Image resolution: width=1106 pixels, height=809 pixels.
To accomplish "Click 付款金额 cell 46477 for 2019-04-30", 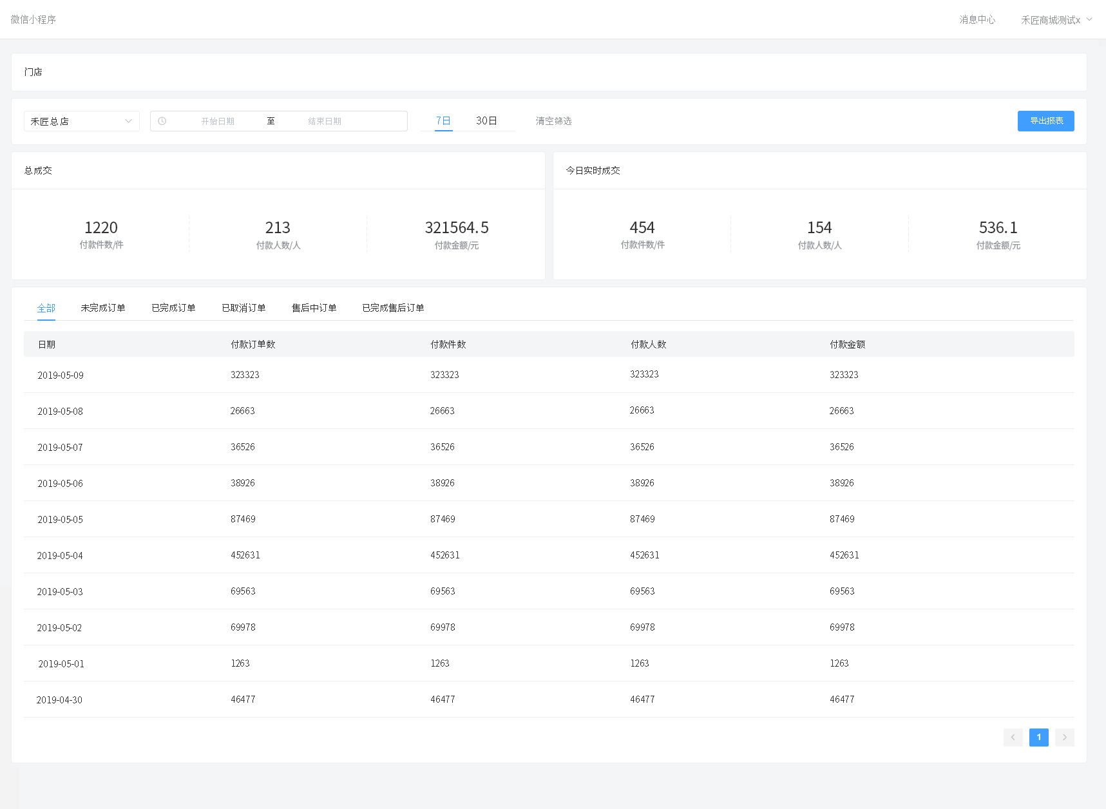I will point(842,700).
